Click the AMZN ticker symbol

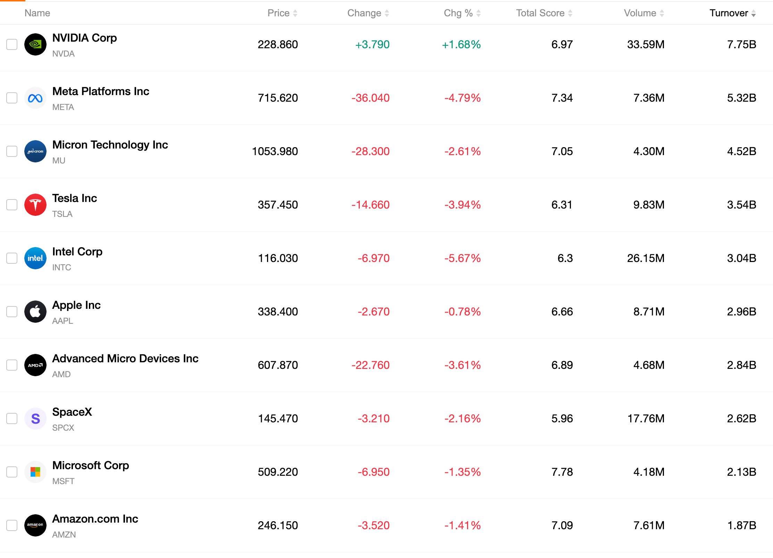point(64,535)
